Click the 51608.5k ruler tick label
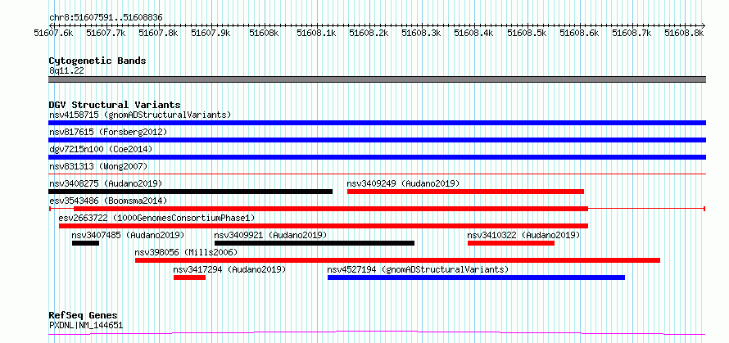The width and height of the screenshot is (729, 343). point(527,33)
